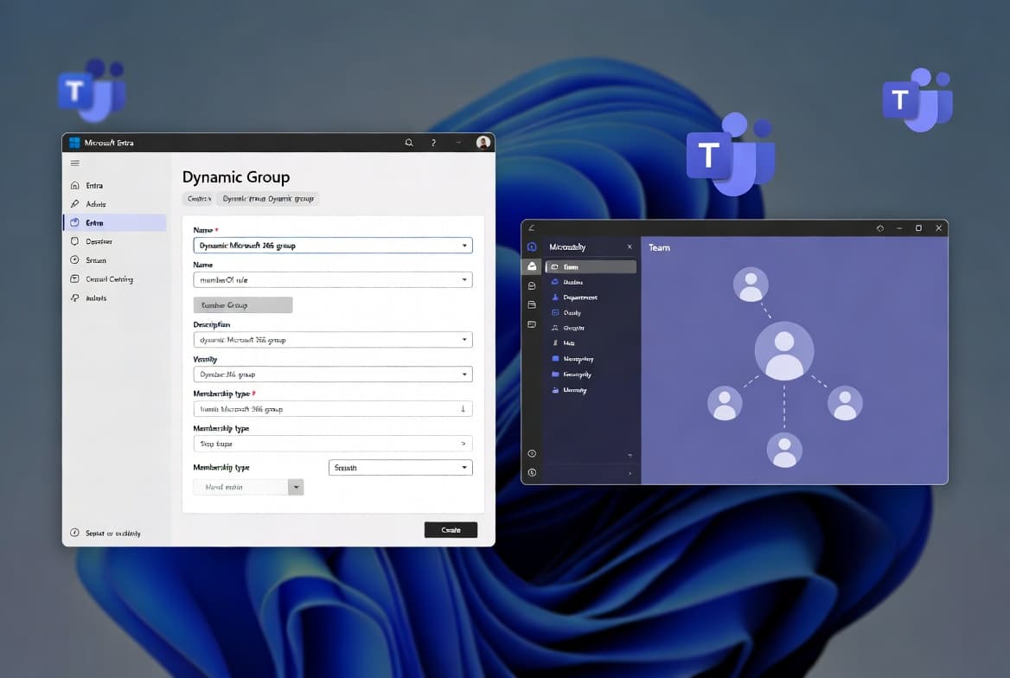This screenshot has height=678, width=1010.
Task: Open the clock icon at the bottom of the Teams rail
Action: [532, 472]
